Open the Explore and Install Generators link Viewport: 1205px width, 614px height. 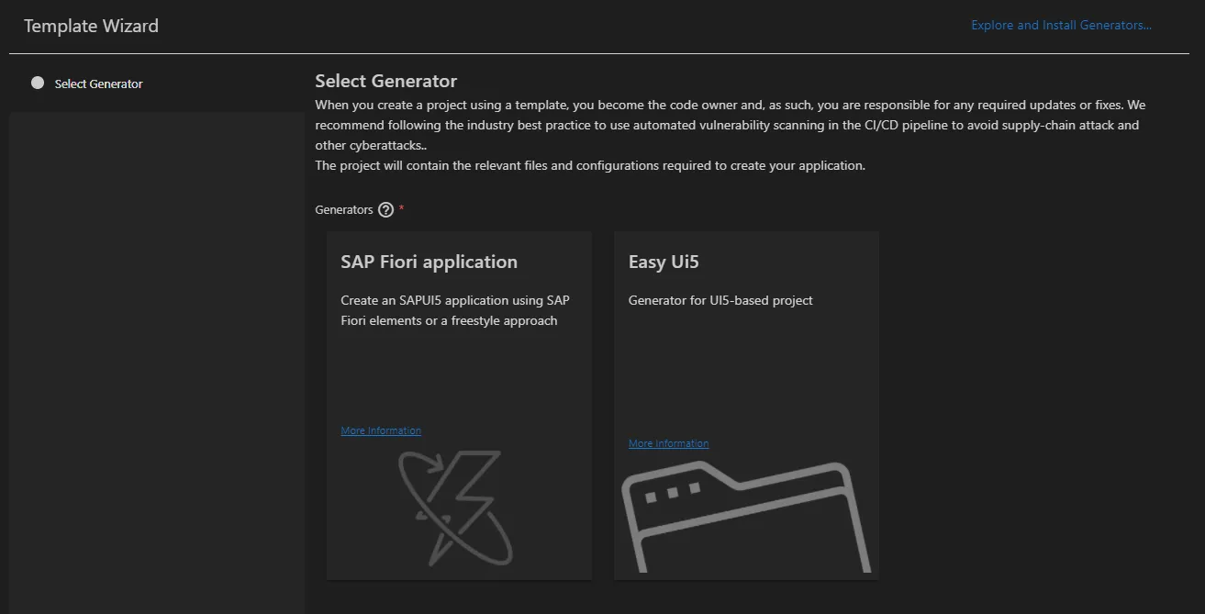coord(1061,25)
